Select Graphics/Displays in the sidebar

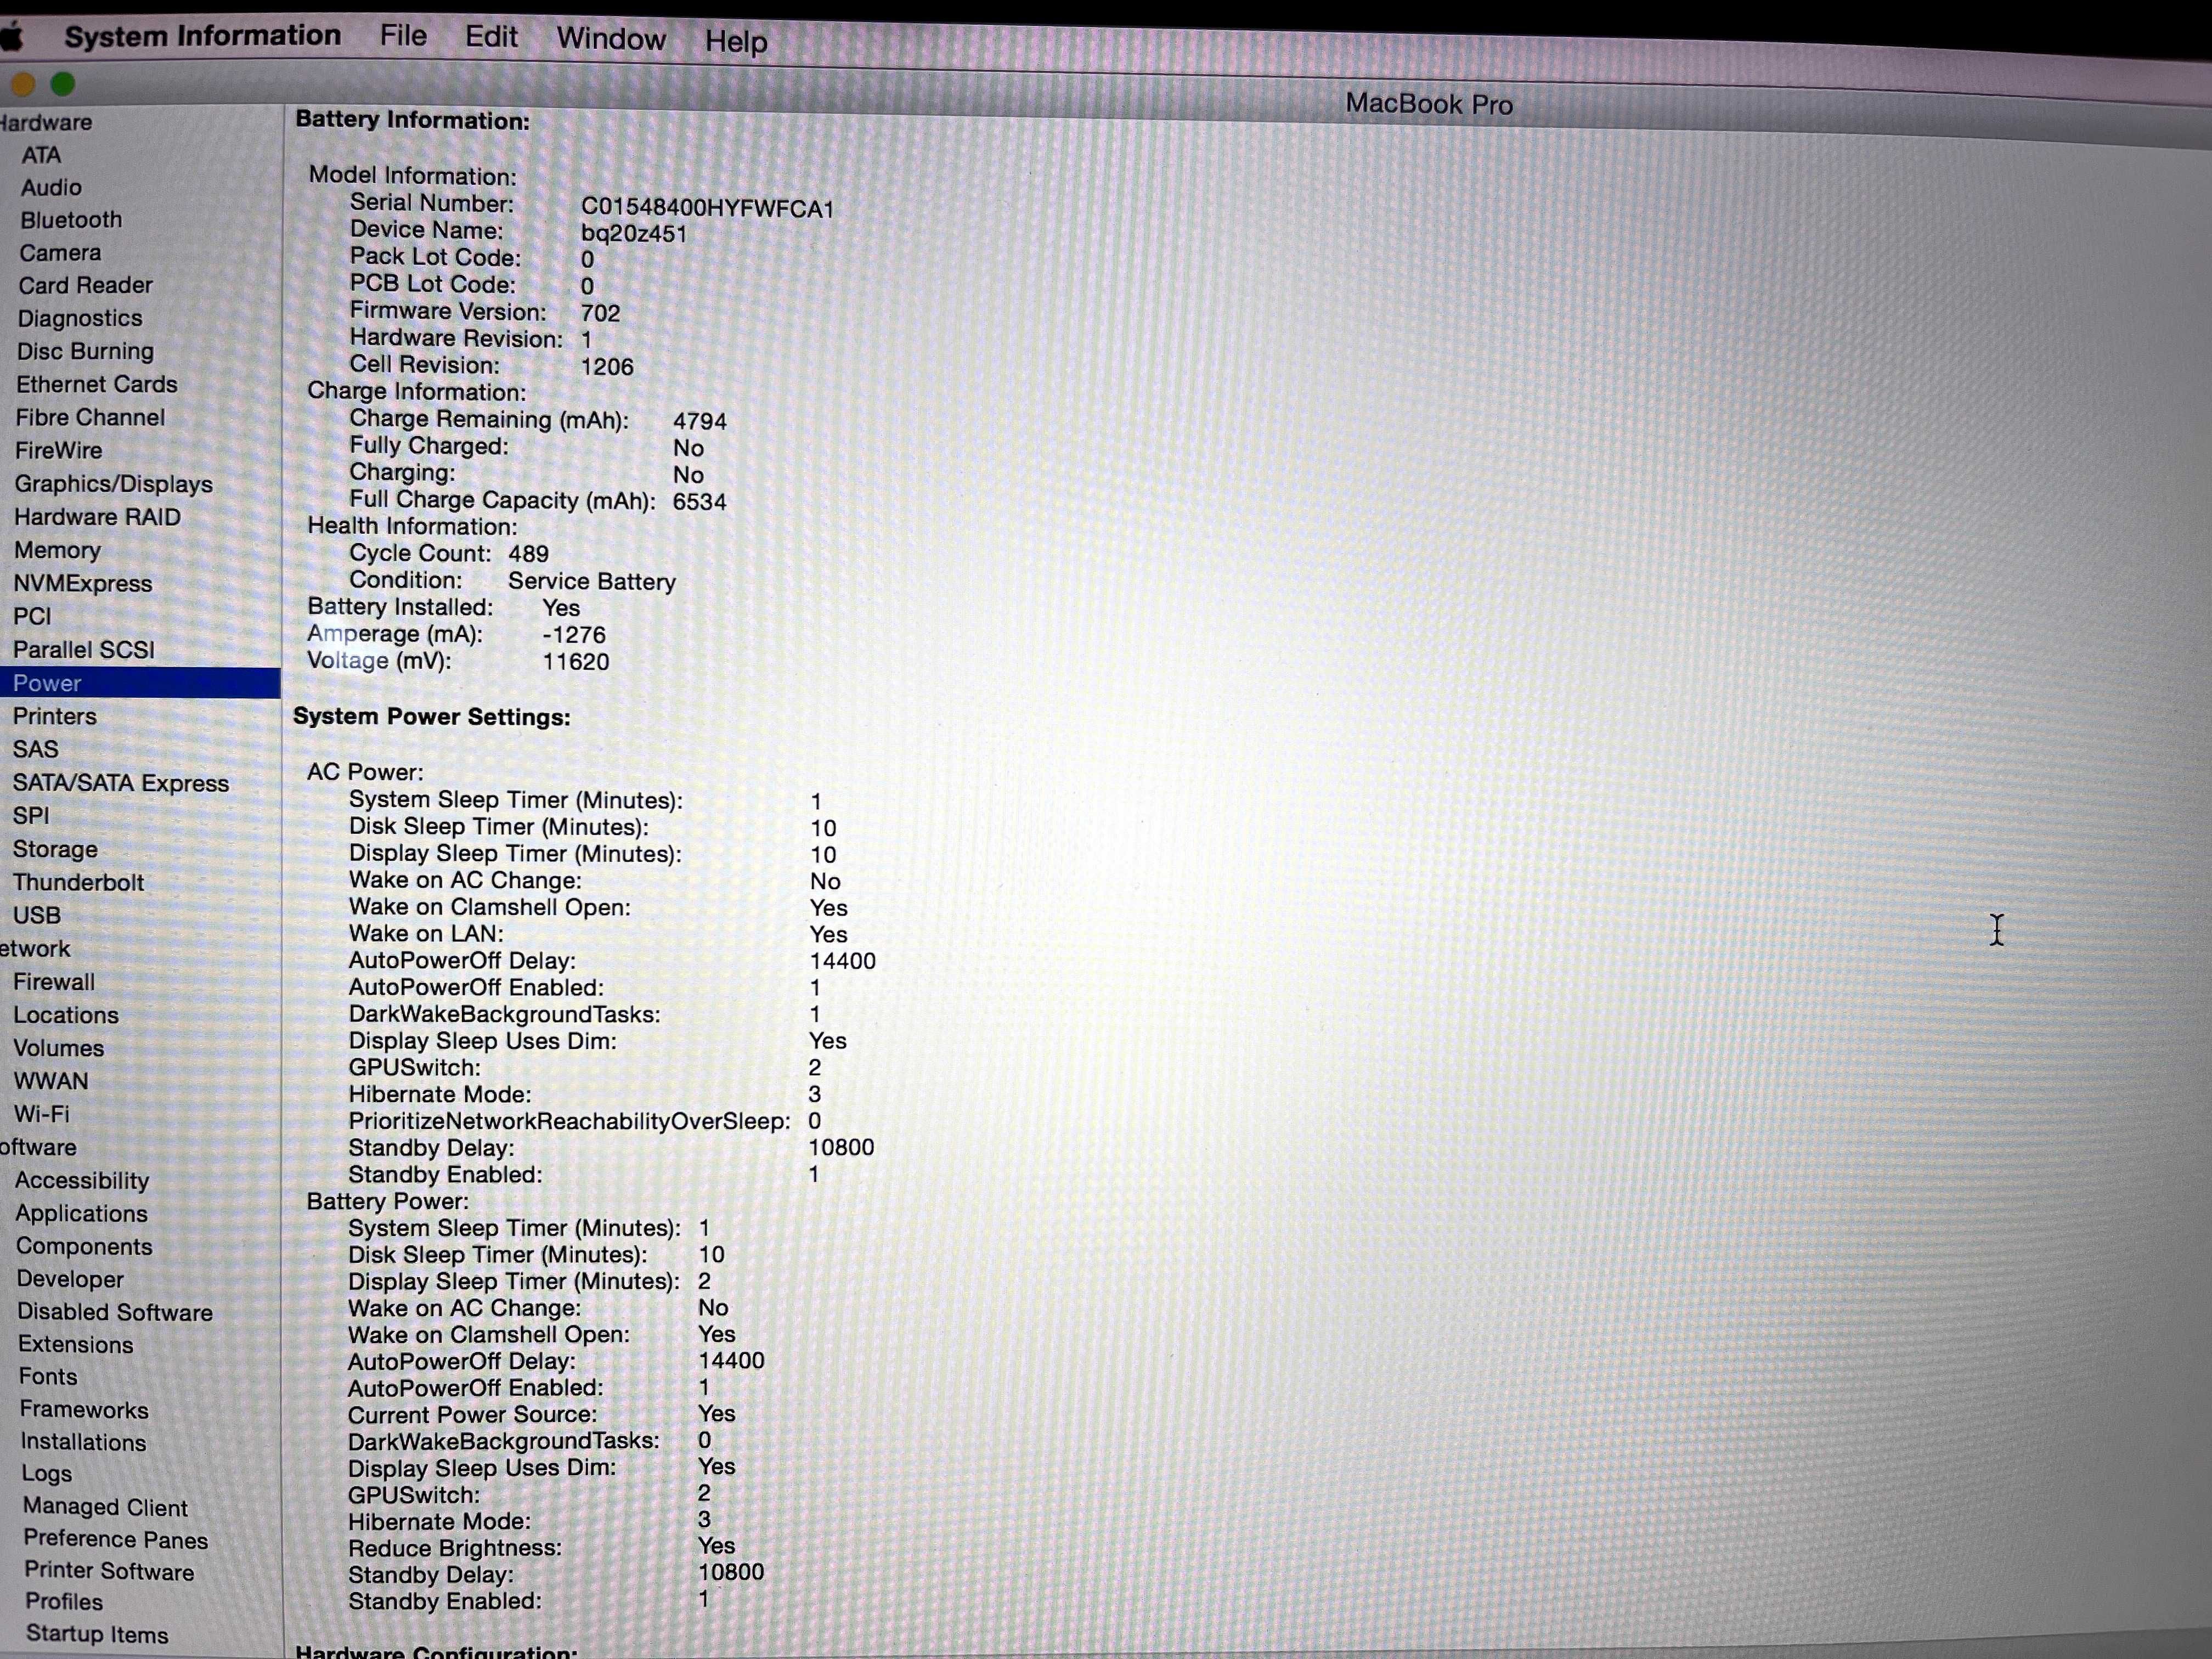coord(113,485)
